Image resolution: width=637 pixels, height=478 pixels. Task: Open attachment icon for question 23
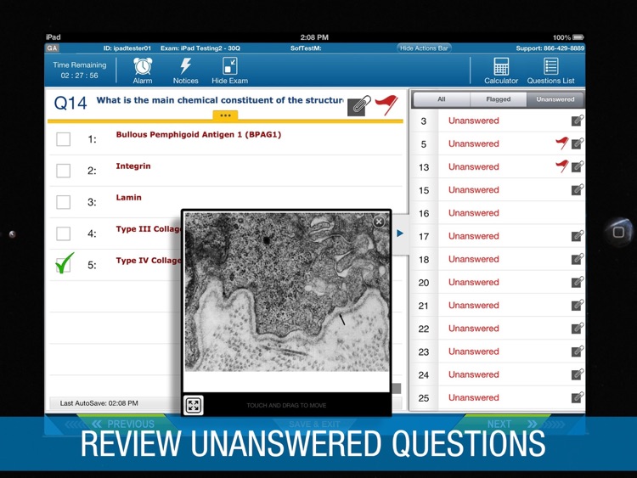pos(578,351)
